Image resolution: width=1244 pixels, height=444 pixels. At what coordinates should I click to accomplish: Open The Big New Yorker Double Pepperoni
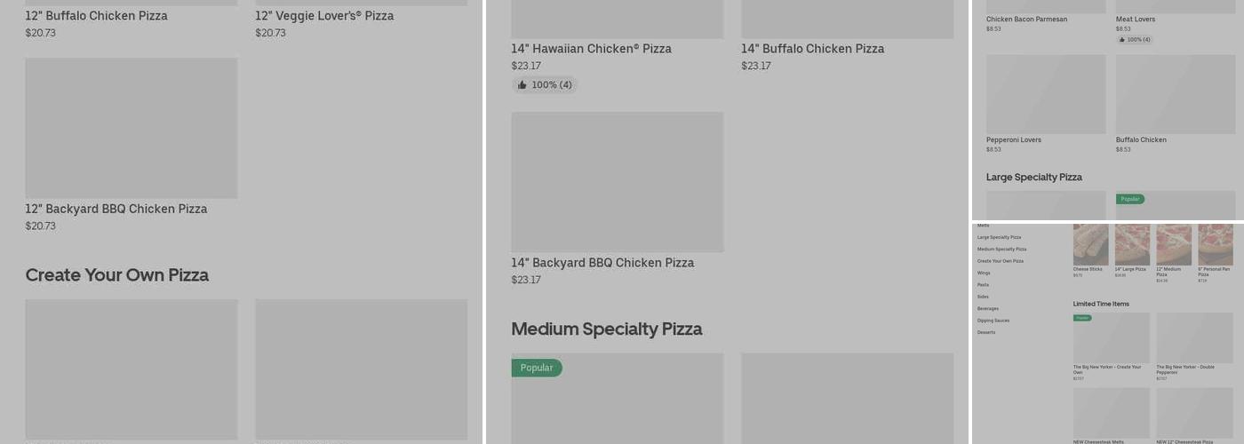[1194, 337]
